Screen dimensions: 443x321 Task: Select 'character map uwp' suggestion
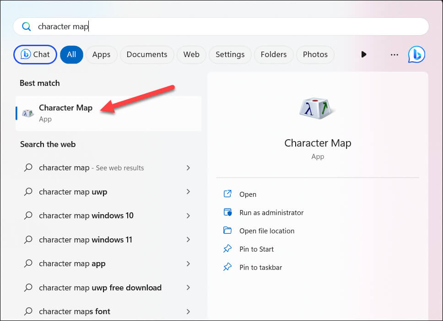coord(108,192)
